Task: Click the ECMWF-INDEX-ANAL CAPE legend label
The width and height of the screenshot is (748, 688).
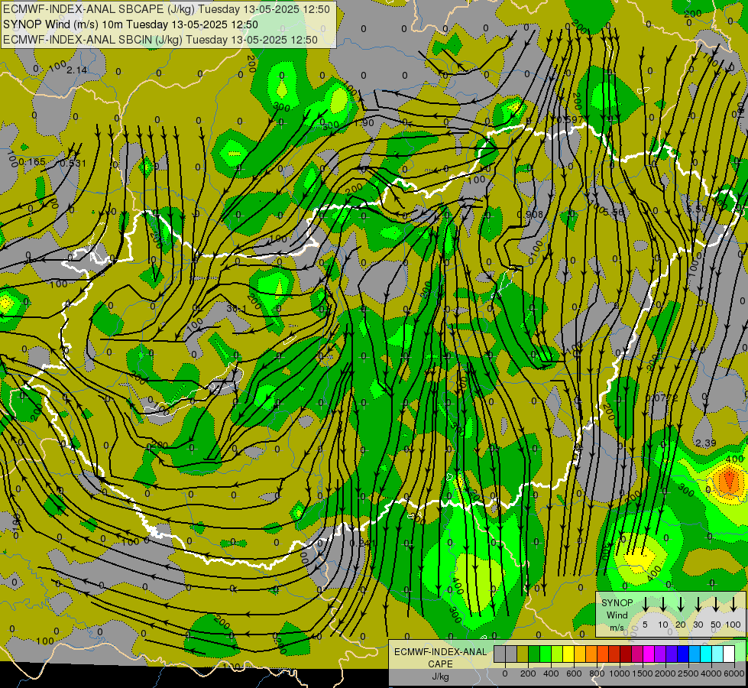Action: pos(440,657)
